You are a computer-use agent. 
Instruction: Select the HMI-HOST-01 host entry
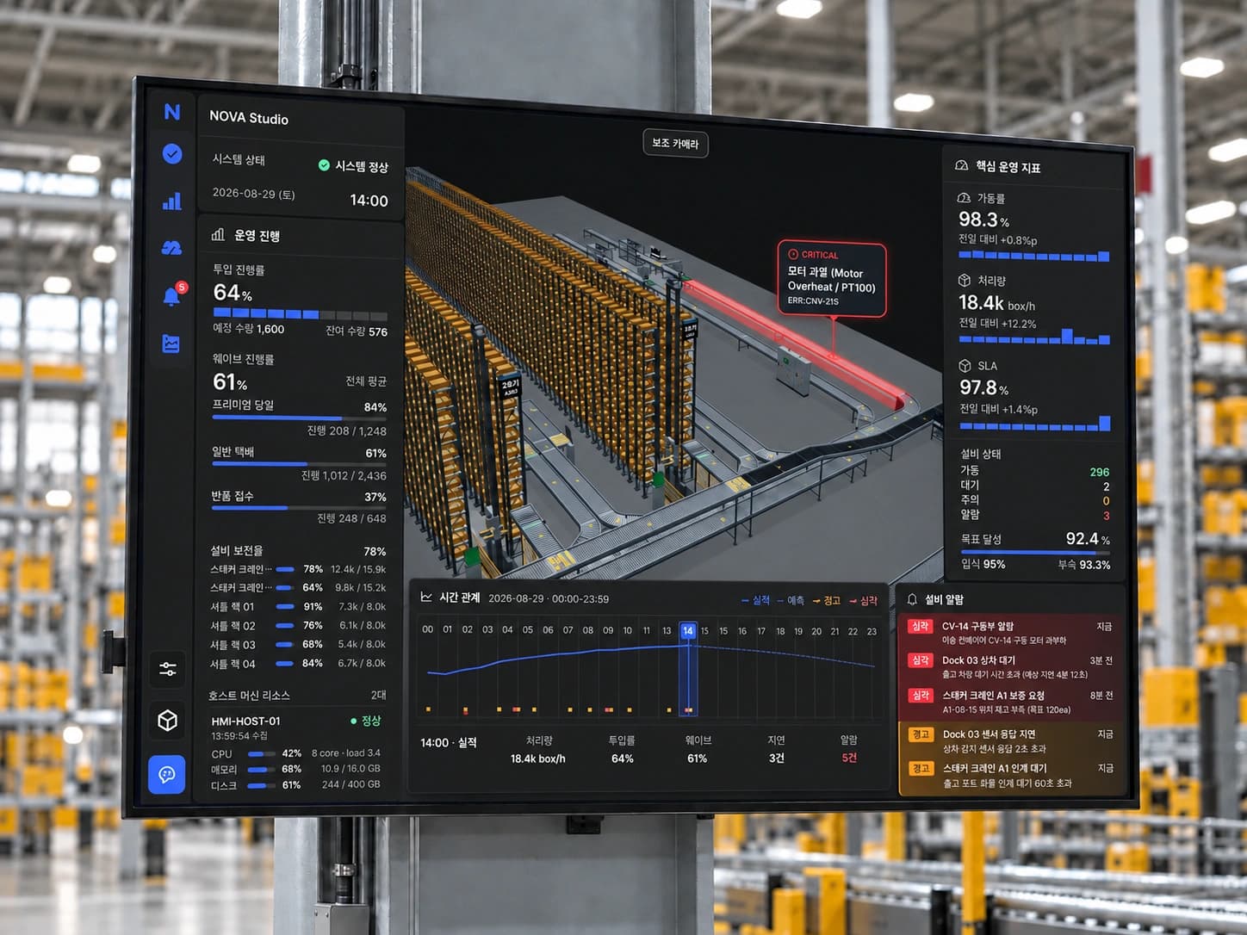(297, 728)
